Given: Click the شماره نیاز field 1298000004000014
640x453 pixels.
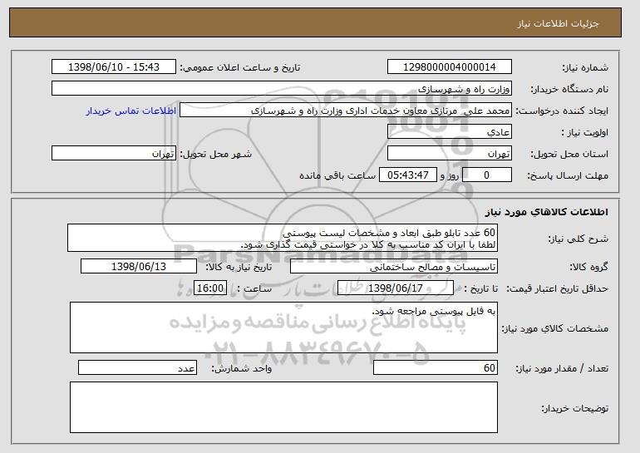Looking at the screenshot, I should coord(450,67).
